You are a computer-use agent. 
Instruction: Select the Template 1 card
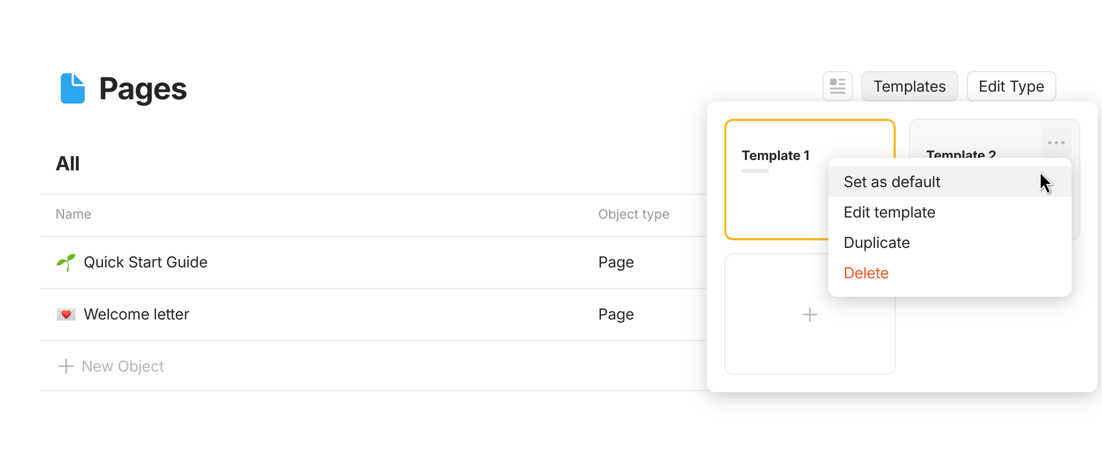[x=776, y=195]
